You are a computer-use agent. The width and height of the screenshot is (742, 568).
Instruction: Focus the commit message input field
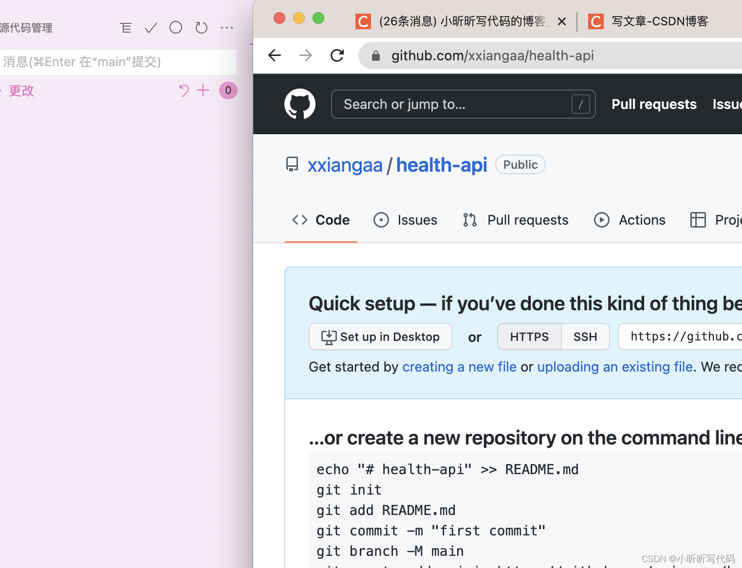[x=118, y=62]
